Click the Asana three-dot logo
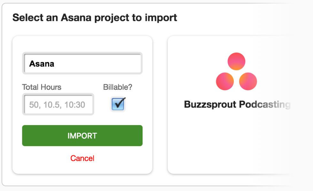This screenshot has height=191, width=313. pyautogui.click(x=236, y=71)
